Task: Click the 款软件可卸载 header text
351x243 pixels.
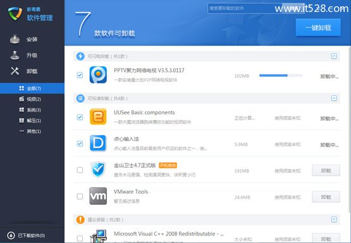Action: [114, 33]
